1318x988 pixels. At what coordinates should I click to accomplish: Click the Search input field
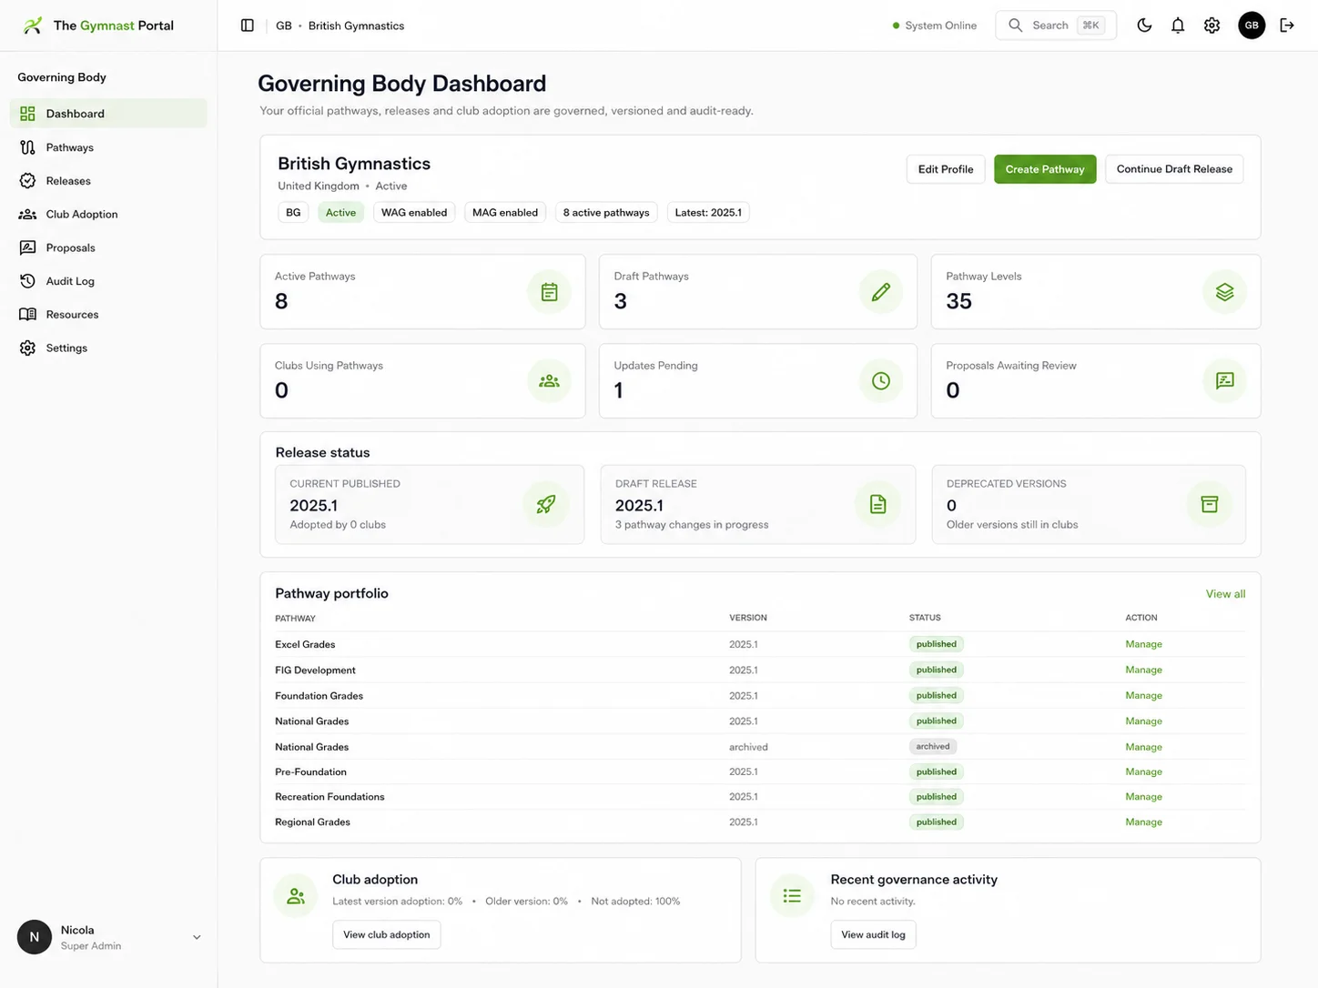tap(1056, 25)
